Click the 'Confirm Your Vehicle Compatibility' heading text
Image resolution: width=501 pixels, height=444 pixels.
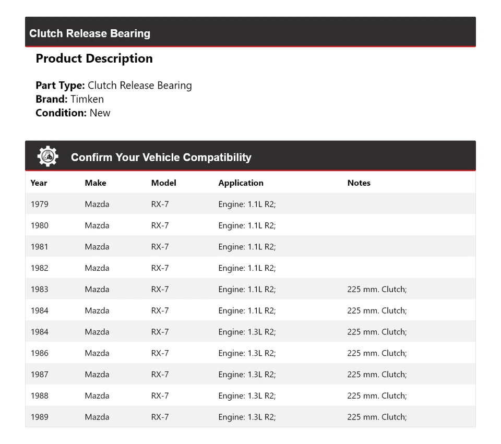point(161,158)
